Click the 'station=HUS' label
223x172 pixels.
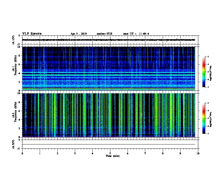tap(104, 34)
